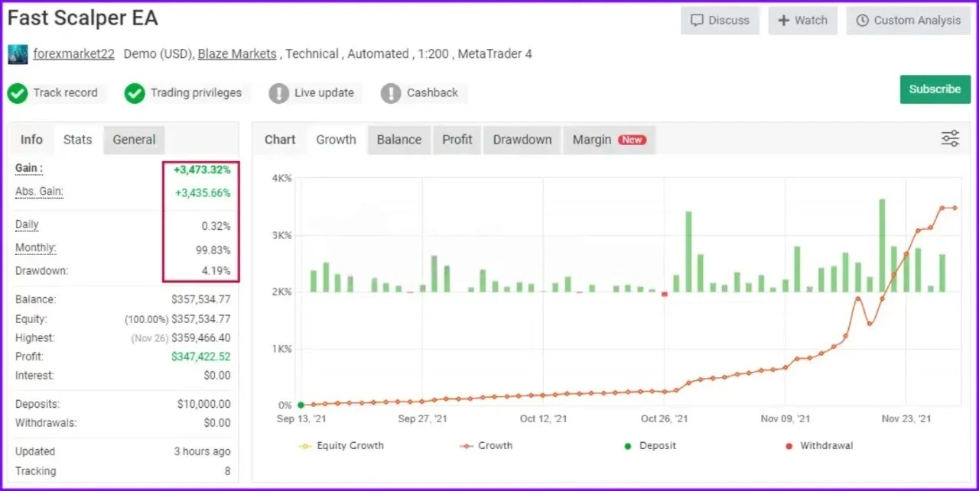This screenshot has width=979, height=491.
Task: Click the forexmarket22 avatar image
Action: pos(18,54)
